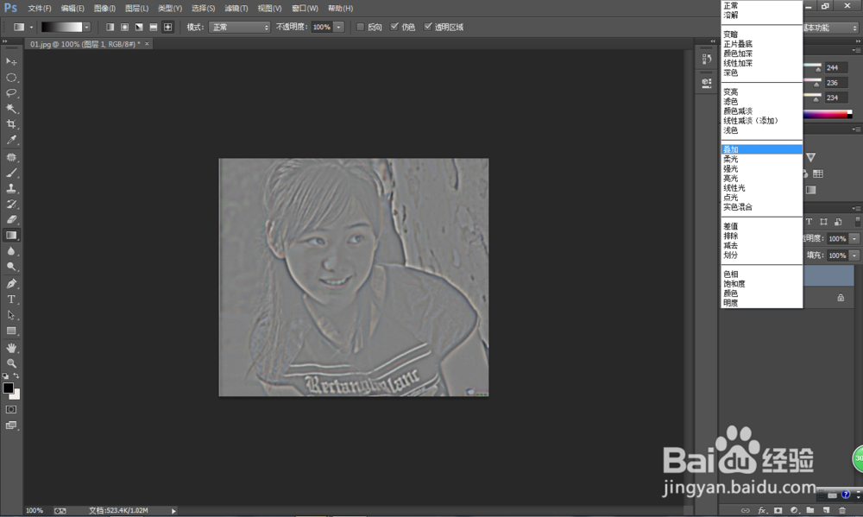863x517 pixels.
Task: Choose radial gradient style
Action: click(x=124, y=27)
